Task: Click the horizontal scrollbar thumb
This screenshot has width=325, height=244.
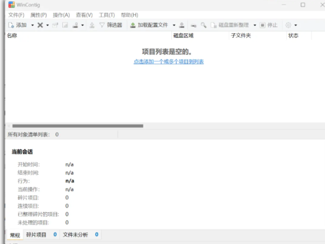Action: click(78, 126)
